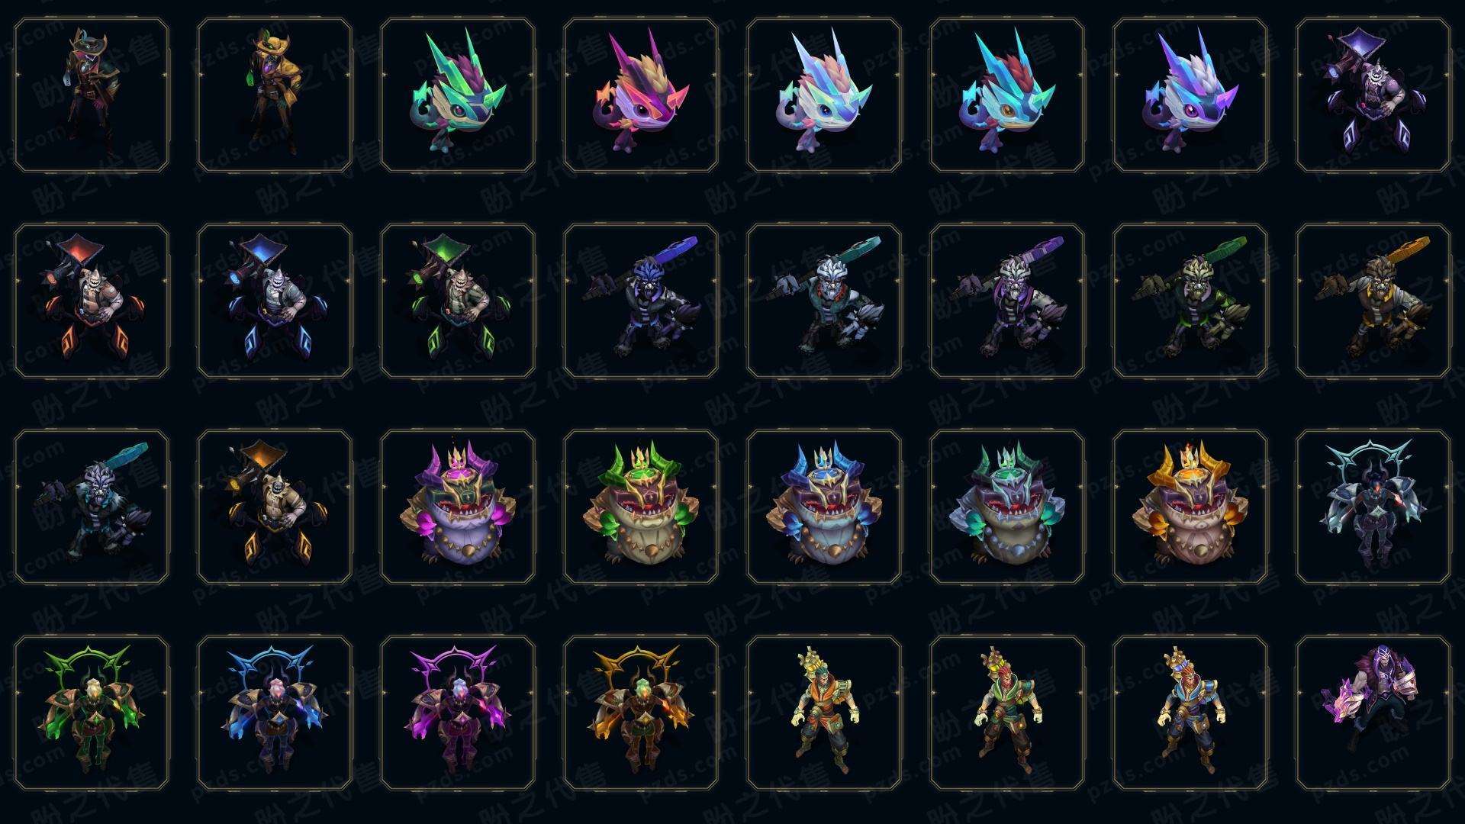
Task: Choose the pink and magenta dragon pet
Action: click(x=641, y=95)
